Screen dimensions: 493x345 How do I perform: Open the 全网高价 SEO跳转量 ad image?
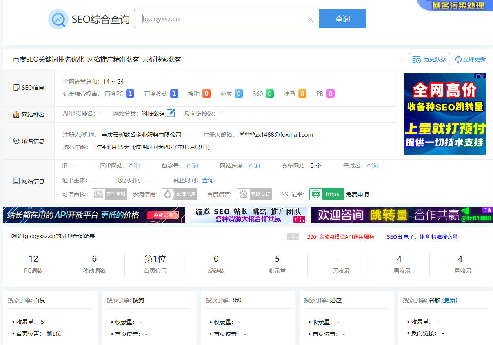pos(445,114)
